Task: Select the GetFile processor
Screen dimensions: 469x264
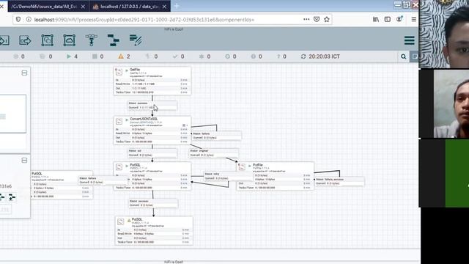Action: tap(152, 81)
